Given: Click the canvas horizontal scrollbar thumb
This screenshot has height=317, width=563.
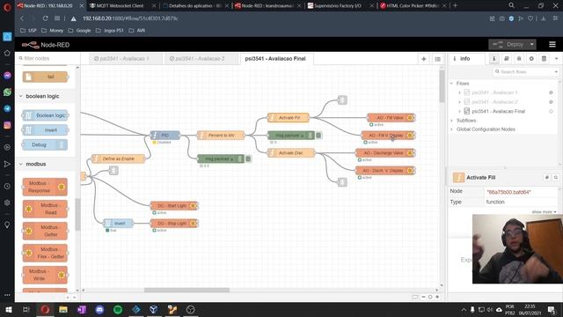Looking at the screenshot, I should tap(186, 290).
